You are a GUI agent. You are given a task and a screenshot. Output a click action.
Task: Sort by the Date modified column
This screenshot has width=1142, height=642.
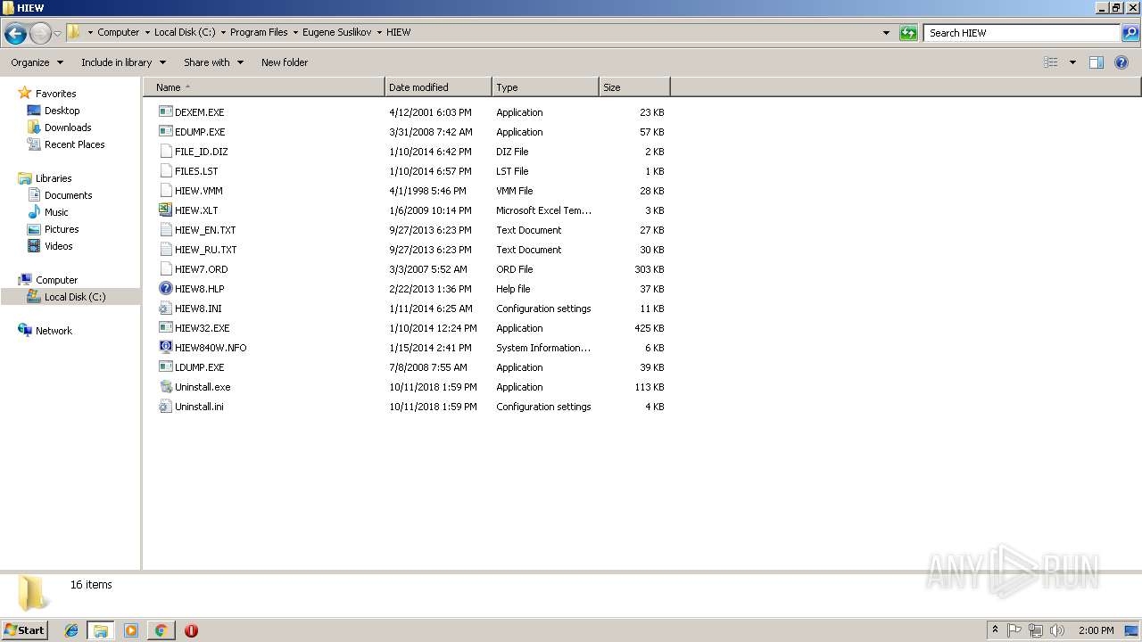(438, 87)
